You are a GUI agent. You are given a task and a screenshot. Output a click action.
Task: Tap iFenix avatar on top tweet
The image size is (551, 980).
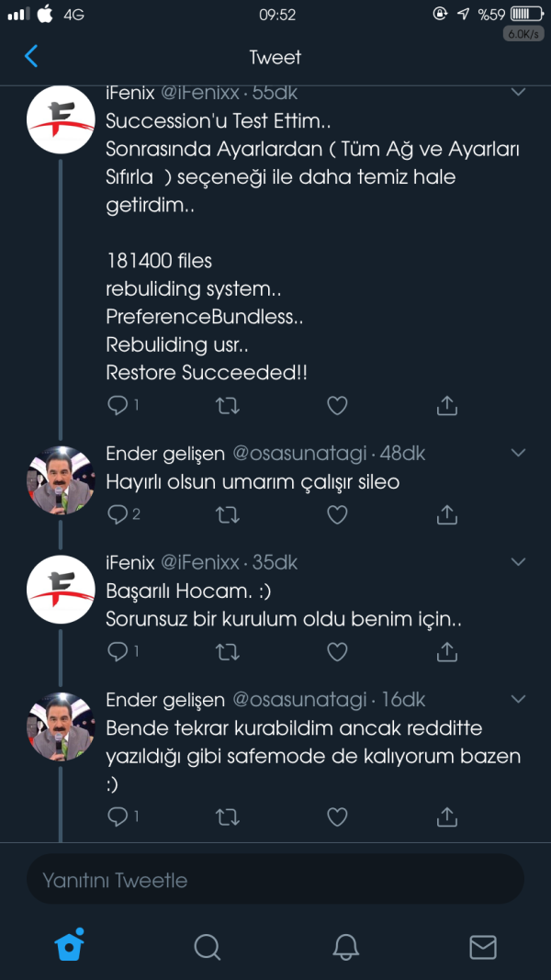click(x=61, y=119)
